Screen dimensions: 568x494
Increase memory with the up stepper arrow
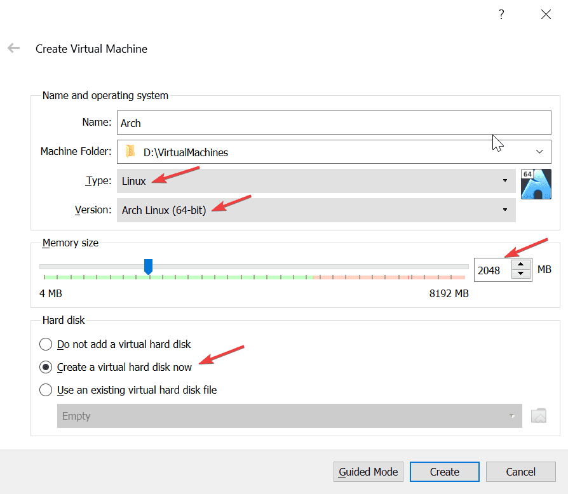[521, 265]
